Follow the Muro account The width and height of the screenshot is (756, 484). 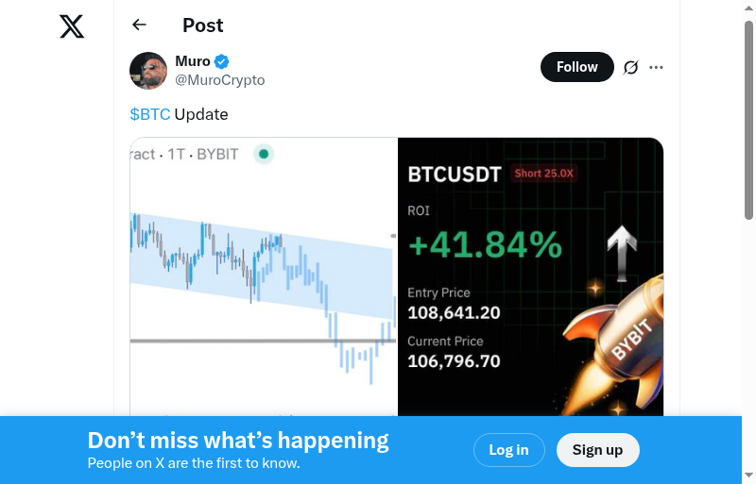[576, 67]
